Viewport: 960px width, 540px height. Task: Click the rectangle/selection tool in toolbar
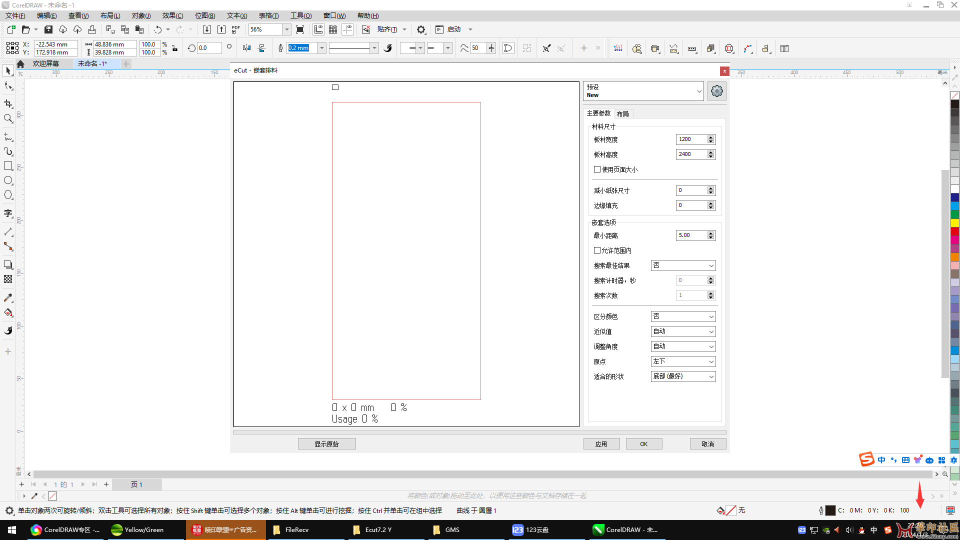click(x=8, y=166)
